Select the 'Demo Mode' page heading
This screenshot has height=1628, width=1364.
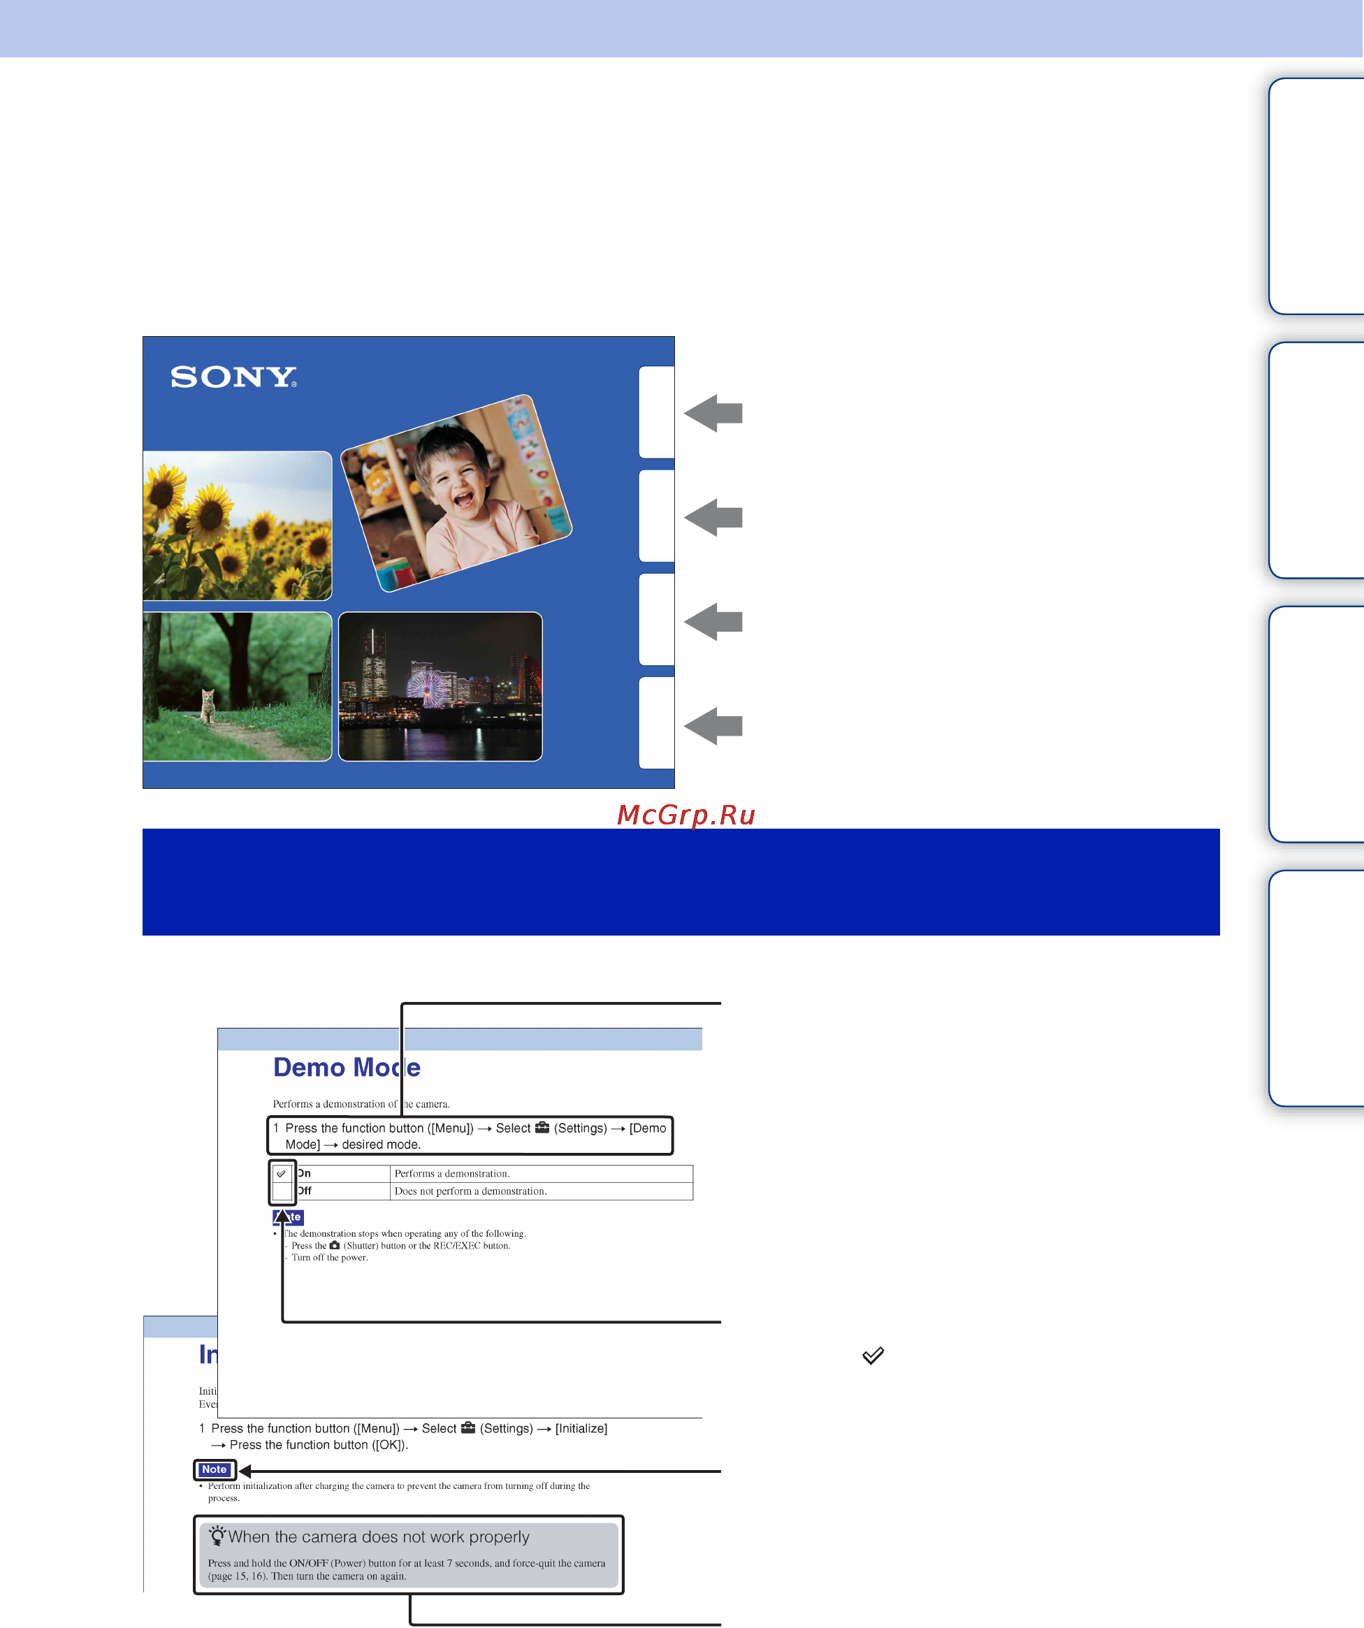point(347,1068)
